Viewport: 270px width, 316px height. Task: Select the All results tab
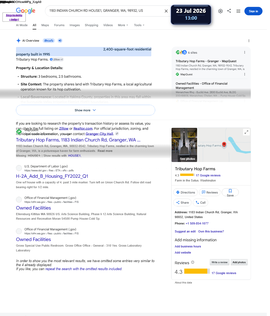point(34,25)
